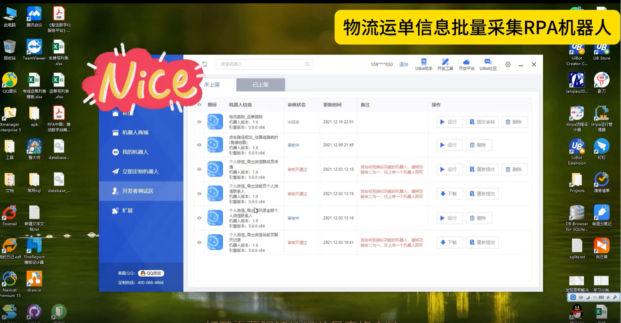This screenshot has height=323, width=621.
Task: Open 有道云笔记 desktop icon
Action: point(601,216)
